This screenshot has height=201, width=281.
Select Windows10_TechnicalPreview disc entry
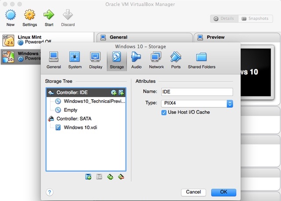pyautogui.click(x=90, y=101)
